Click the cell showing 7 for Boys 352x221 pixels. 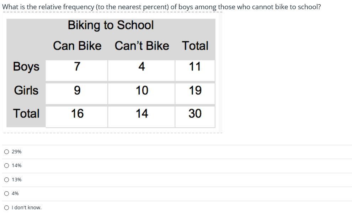pos(76,70)
